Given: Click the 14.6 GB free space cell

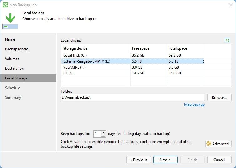Looking at the screenshot, I should point(138,73).
